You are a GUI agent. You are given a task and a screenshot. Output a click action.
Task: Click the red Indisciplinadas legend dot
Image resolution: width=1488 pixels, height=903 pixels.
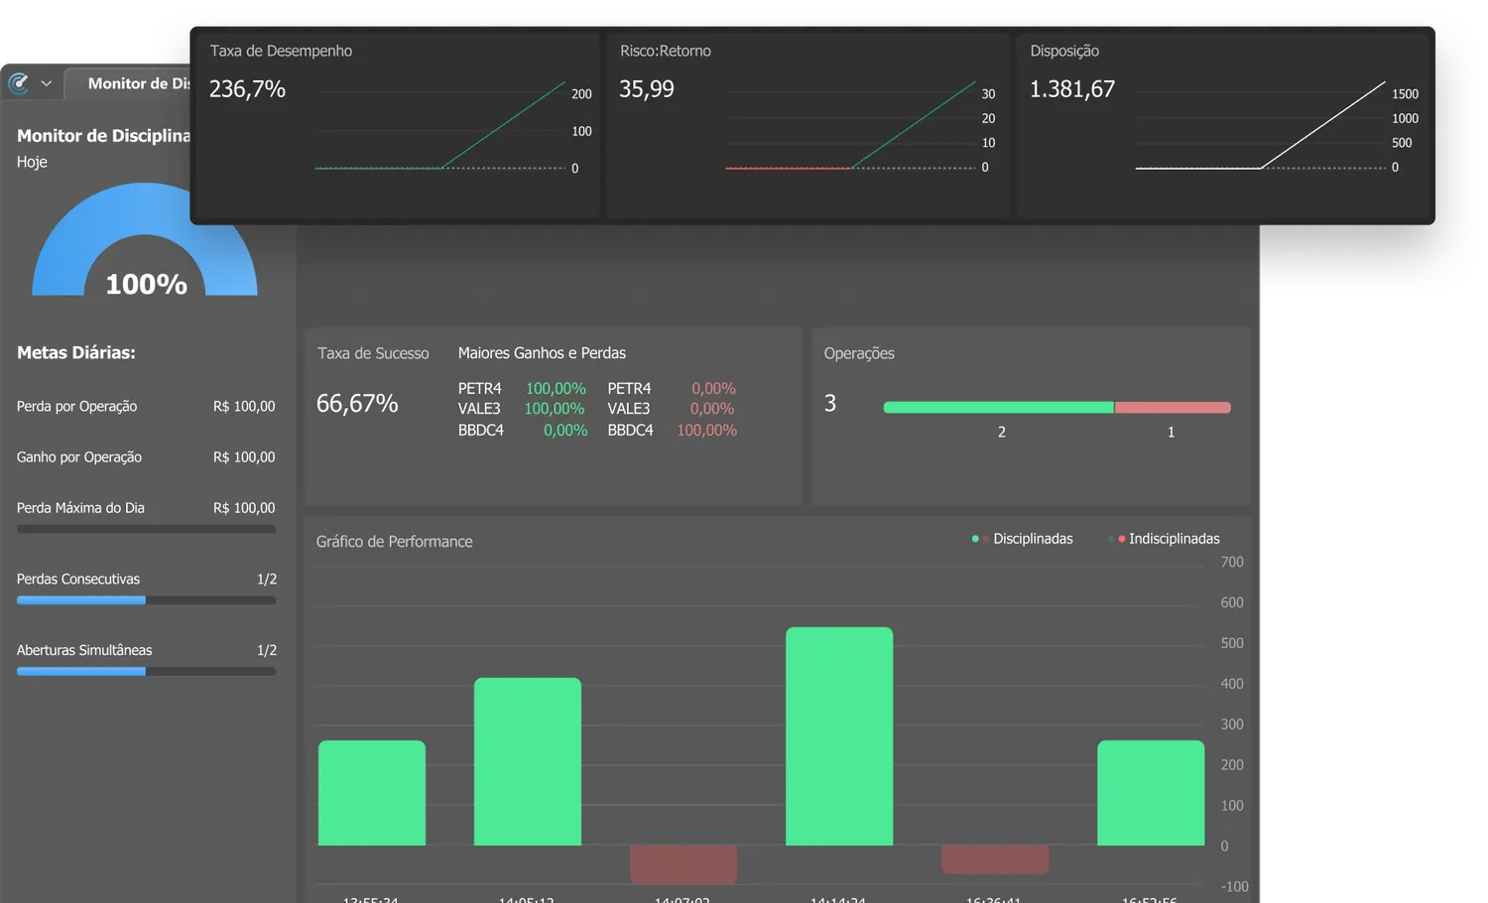[x=1121, y=539]
